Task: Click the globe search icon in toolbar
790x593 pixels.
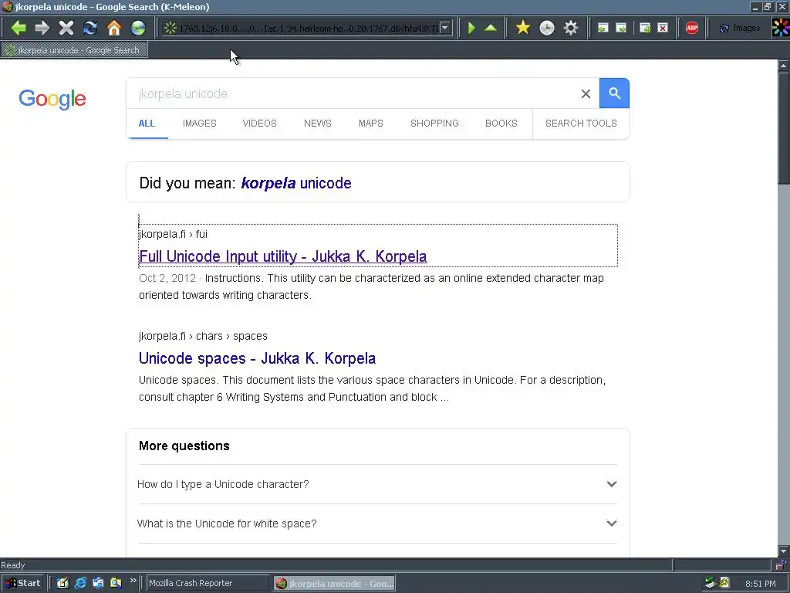Action: pyautogui.click(x=137, y=28)
